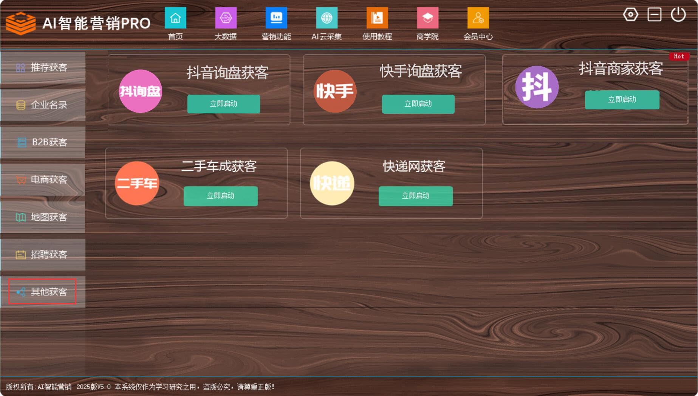Switch to 企业名录 sidebar tab

click(x=43, y=105)
